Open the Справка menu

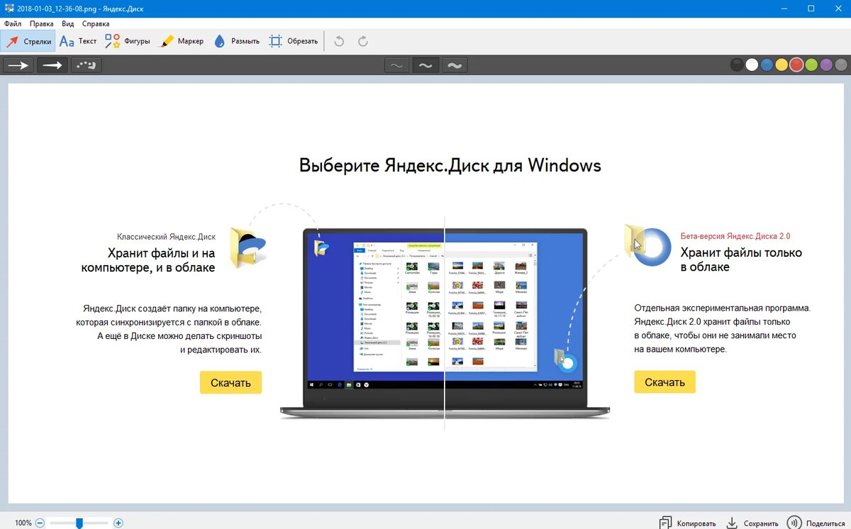(96, 23)
